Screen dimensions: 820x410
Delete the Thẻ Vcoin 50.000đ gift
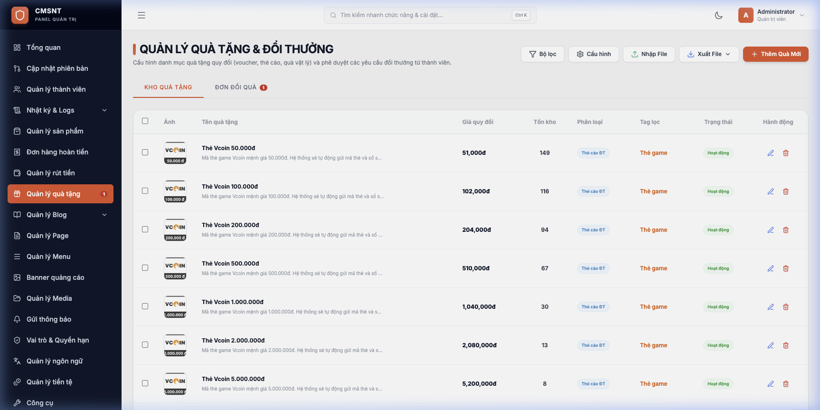pos(786,153)
